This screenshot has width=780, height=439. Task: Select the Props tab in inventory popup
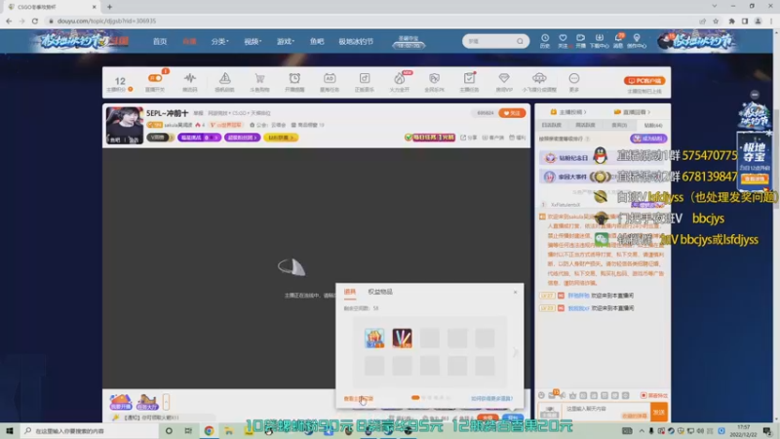pyautogui.click(x=350, y=292)
